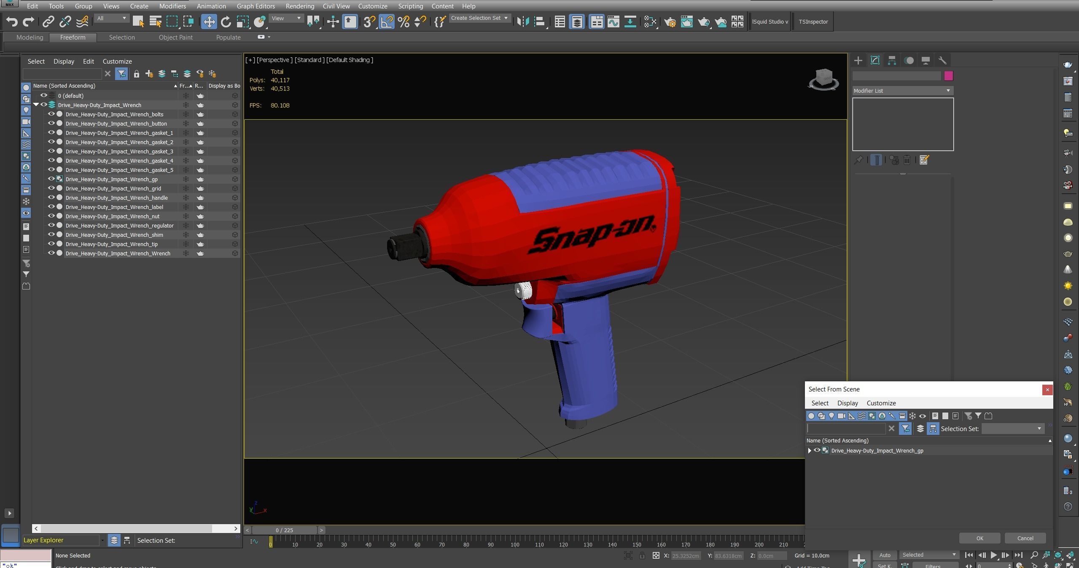Screen dimensions: 1079x568
Task: Hide the Drive_Heavy-Duty_Impact_Wrench_nut object
Action: [x=51, y=216]
